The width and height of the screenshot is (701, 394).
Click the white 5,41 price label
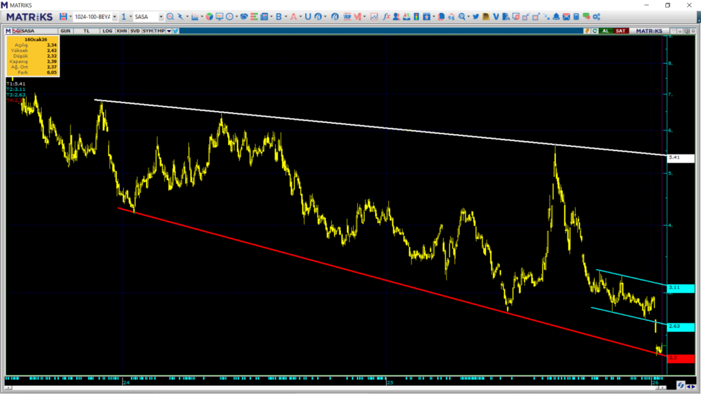click(680, 158)
